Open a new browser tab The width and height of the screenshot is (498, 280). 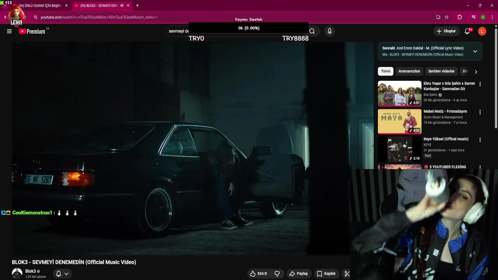pyautogui.click(x=137, y=5)
